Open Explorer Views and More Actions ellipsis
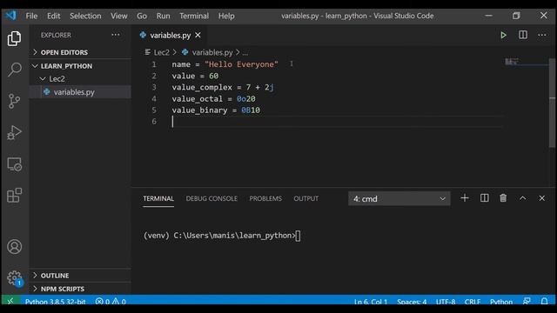This screenshot has width=557, height=313. [116, 35]
